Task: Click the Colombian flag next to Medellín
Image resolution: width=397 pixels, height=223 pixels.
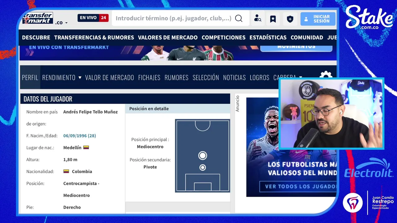Action: pos(86,147)
